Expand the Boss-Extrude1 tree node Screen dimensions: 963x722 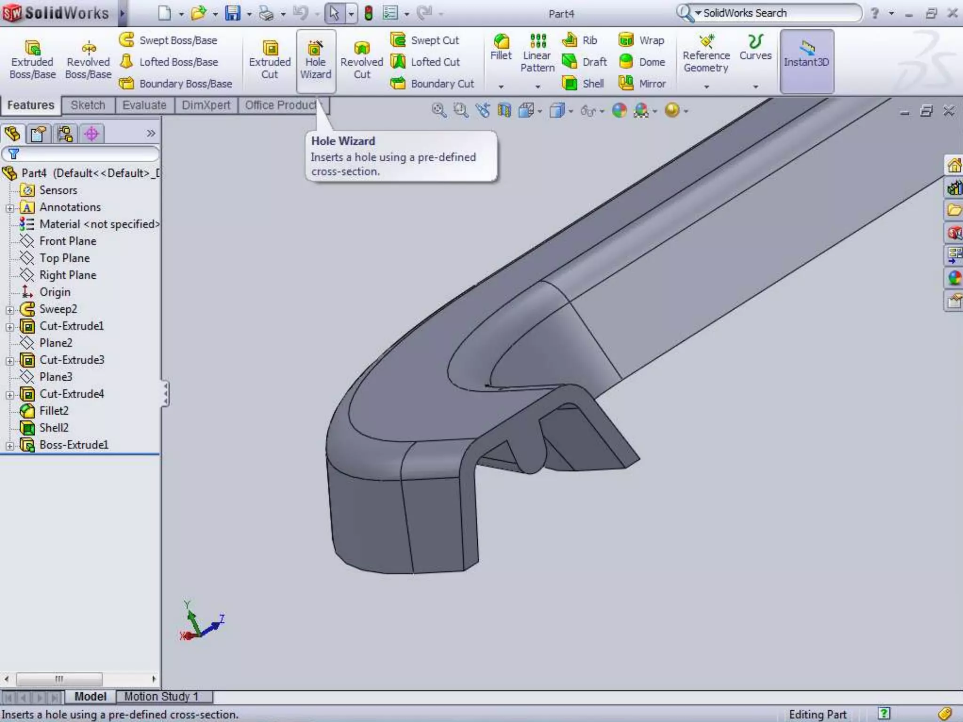[x=9, y=446]
